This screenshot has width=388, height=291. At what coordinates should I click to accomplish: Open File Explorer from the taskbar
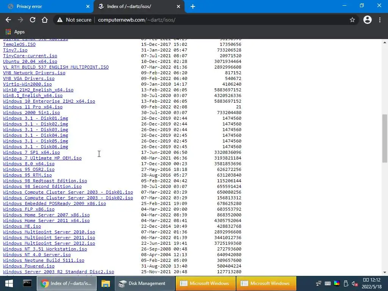click(106, 283)
